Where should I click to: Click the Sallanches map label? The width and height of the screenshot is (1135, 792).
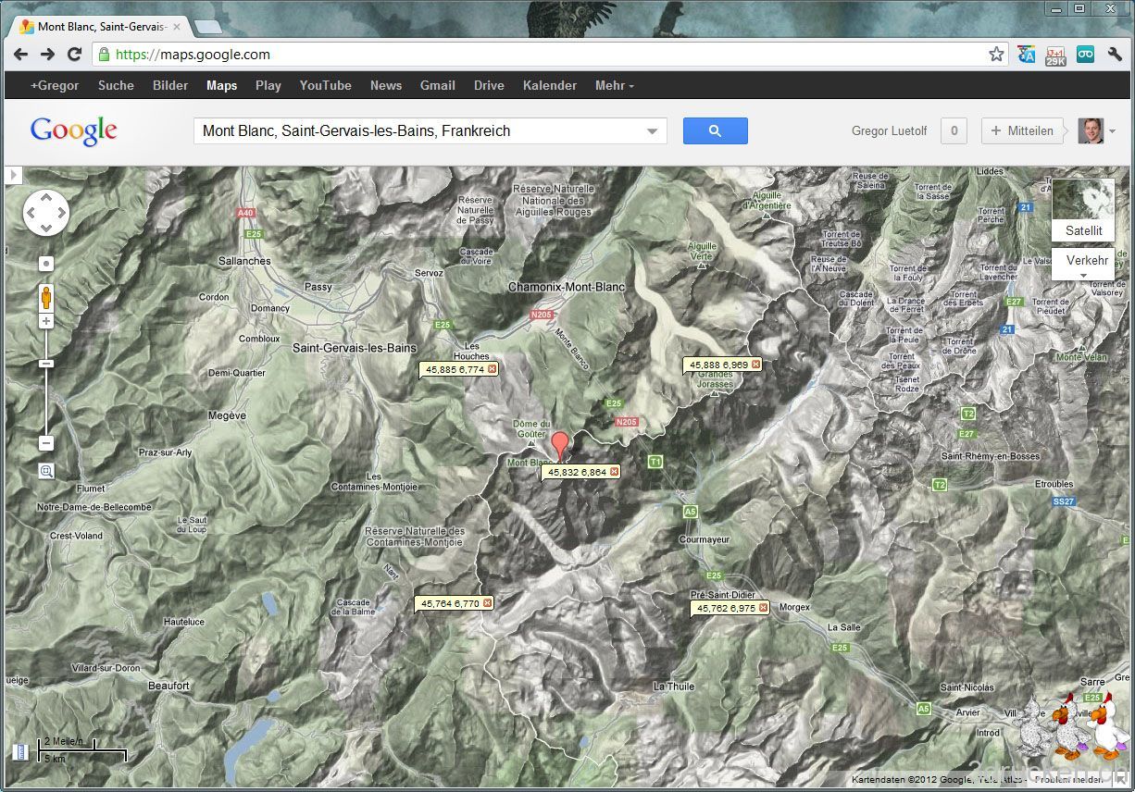click(x=244, y=261)
